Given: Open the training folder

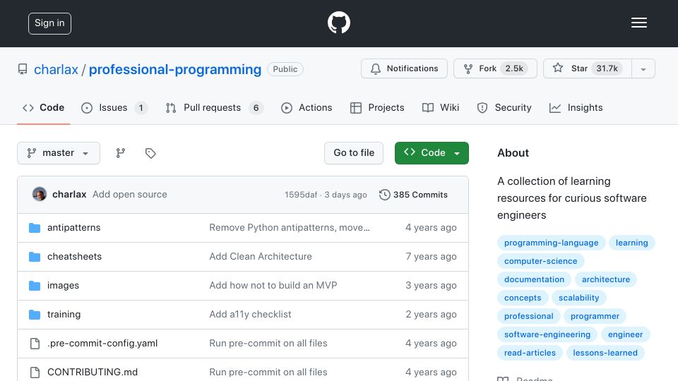Looking at the screenshot, I should pos(64,315).
